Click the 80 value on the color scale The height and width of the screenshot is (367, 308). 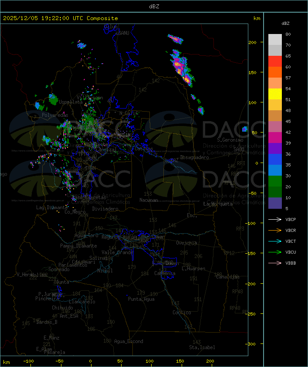288,34
